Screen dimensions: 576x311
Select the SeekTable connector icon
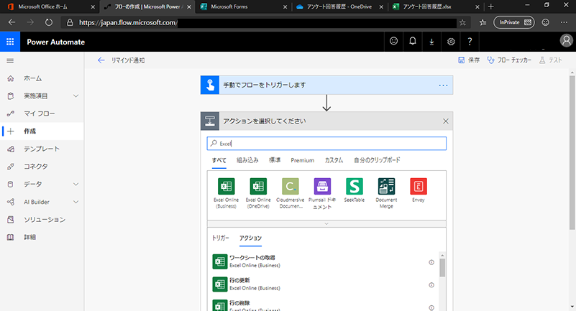[x=355, y=186]
